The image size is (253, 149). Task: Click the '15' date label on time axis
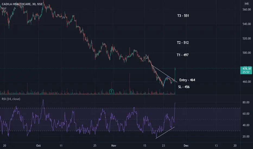click(145, 146)
